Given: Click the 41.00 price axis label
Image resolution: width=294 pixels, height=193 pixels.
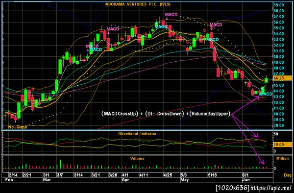Looking at the screenshot, I should 279,108.
